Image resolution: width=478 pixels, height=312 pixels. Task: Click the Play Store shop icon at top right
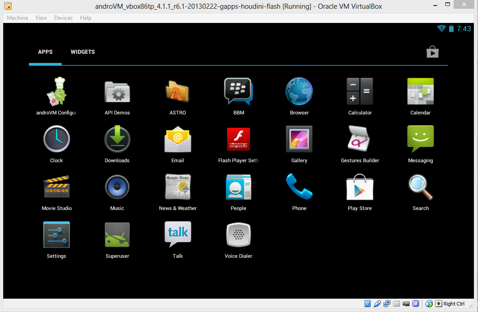click(432, 52)
